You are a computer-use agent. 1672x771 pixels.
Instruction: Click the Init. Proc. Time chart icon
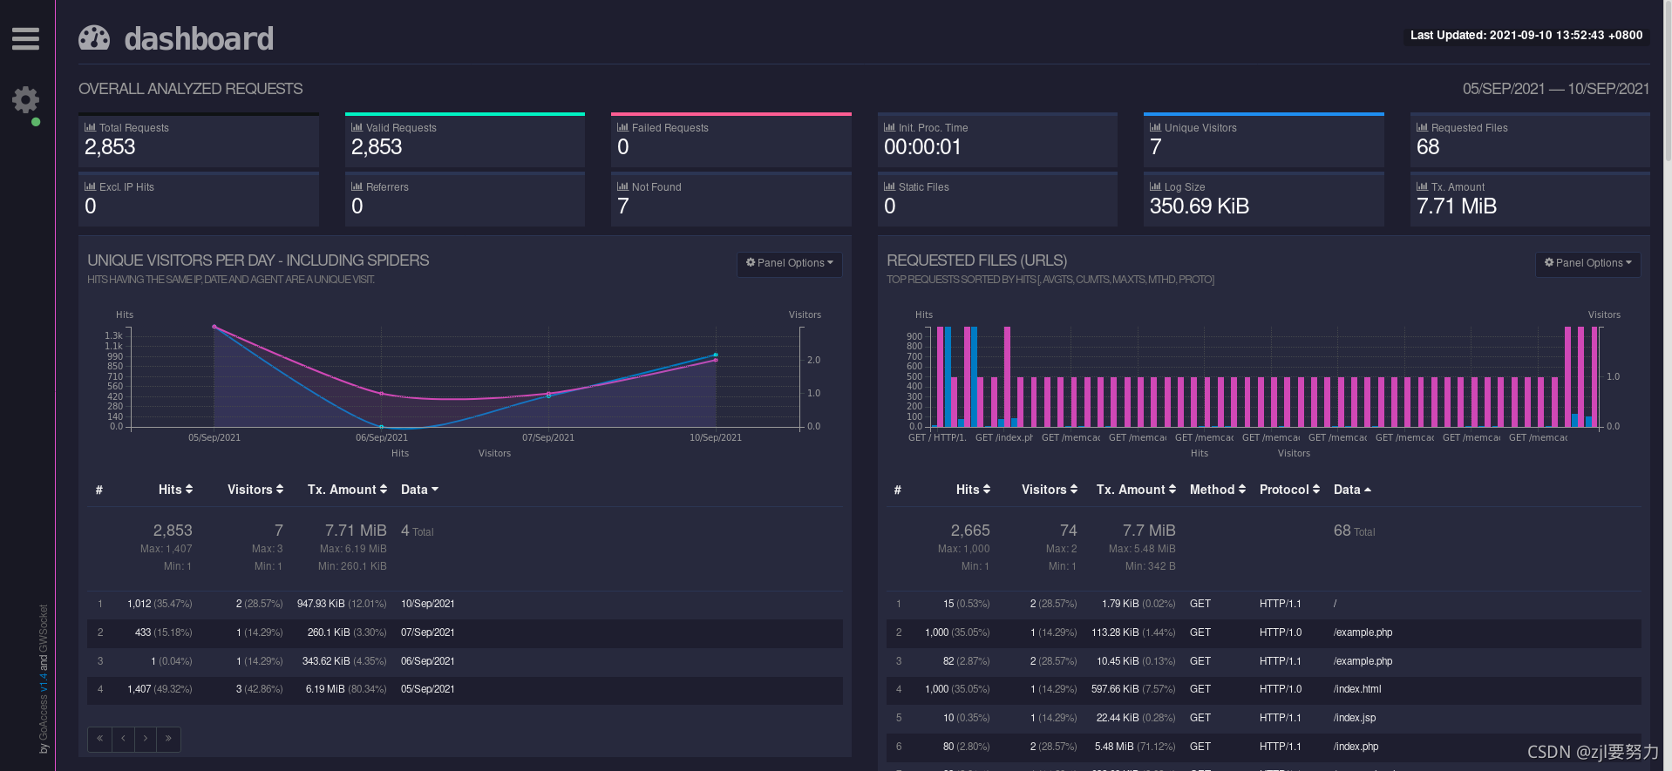point(889,127)
